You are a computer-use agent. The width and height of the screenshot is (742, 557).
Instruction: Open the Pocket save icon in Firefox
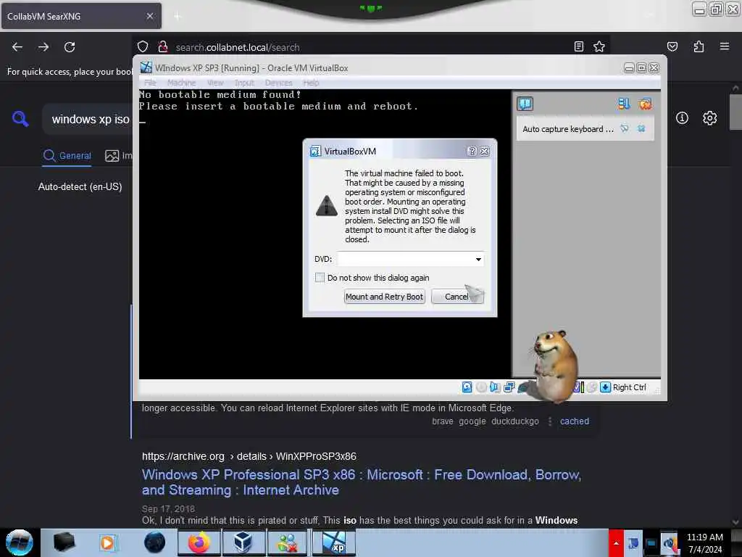click(672, 46)
